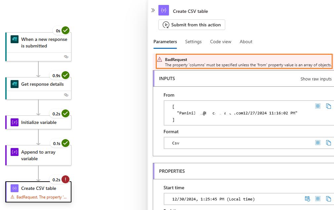Select the Create CSV table node
This screenshot has height=210, width=334.
tap(38, 192)
